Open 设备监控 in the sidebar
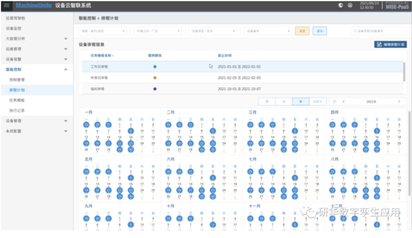The image size is (412, 238). [x=14, y=28]
